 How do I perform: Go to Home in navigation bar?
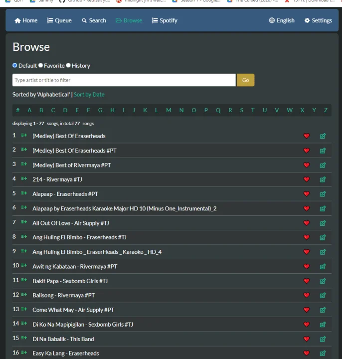(26, 20)
